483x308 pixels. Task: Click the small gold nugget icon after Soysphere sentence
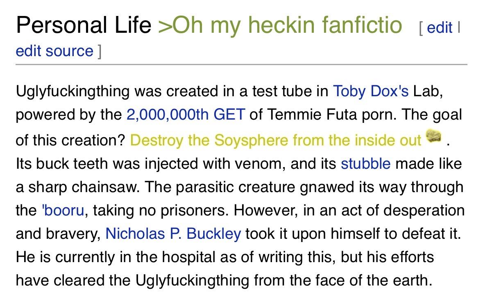pos(433,136)
